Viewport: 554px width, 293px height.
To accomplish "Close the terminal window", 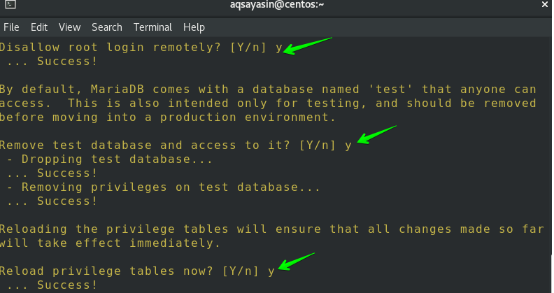I will pos(544,8).
